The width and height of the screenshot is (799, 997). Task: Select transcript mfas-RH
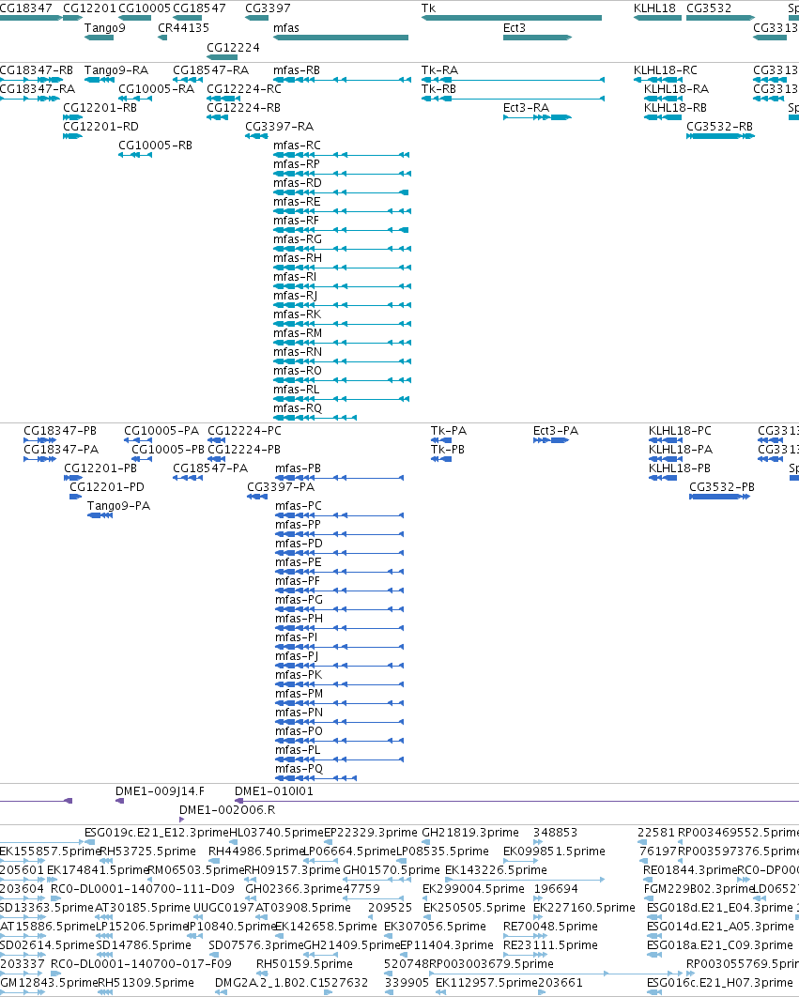[297, 257]
